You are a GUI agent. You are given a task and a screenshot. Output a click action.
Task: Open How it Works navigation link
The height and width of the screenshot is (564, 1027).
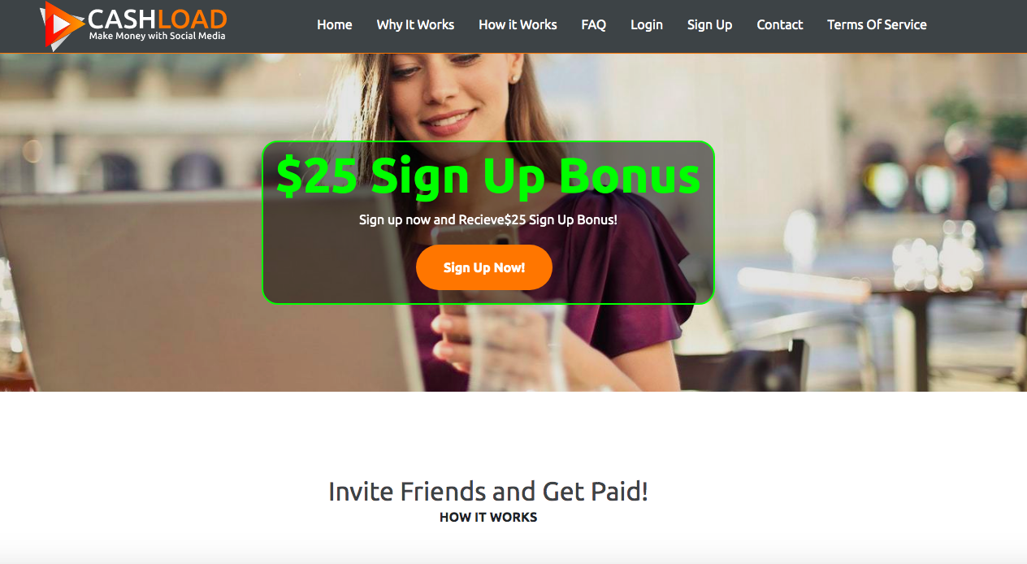[518, 24]
